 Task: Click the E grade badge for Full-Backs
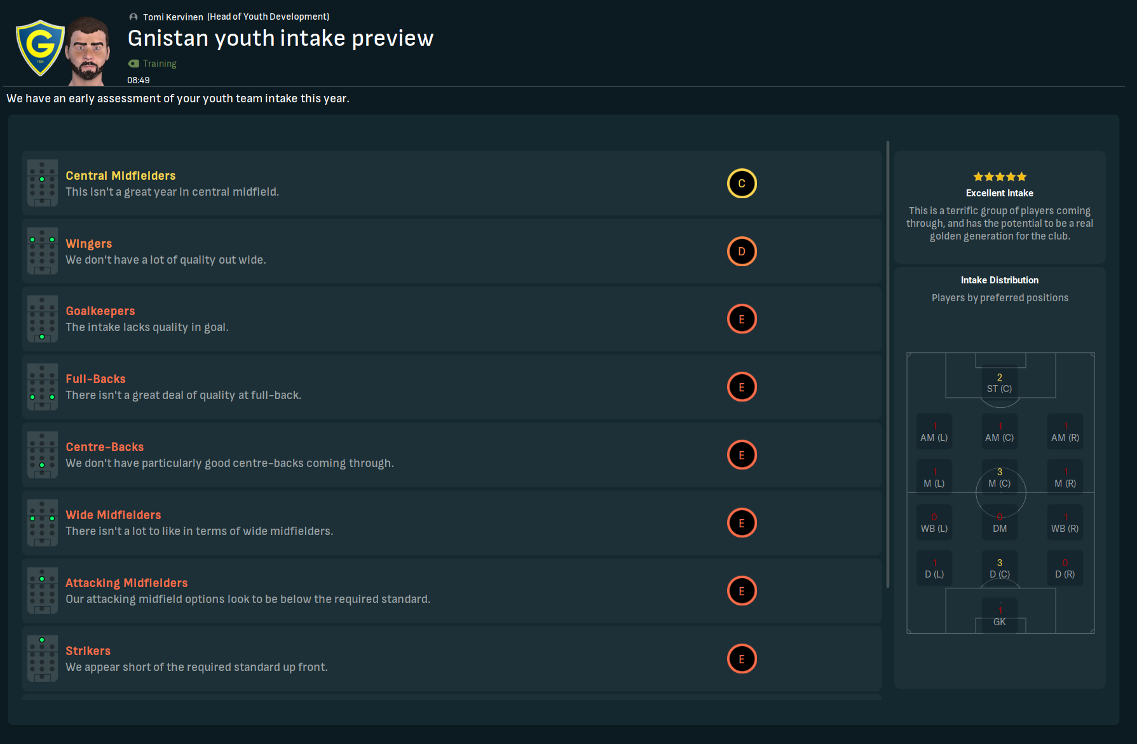[742, 387]
